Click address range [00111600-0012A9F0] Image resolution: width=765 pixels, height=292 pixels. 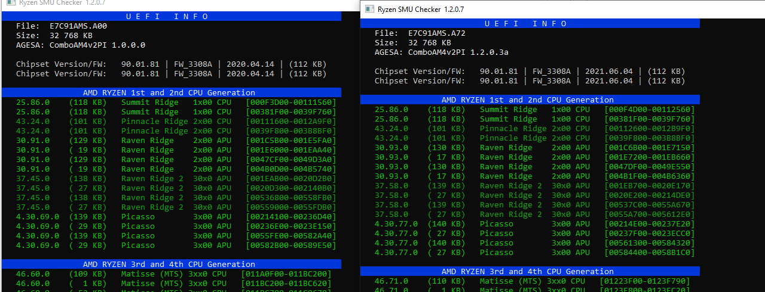pyautogui.click(x=291, y=122)
